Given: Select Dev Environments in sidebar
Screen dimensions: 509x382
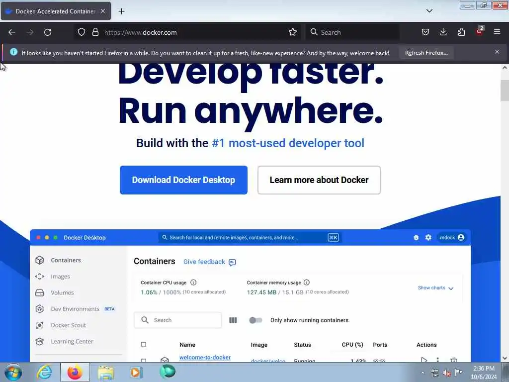Looking at the screenshot, I should [75, 309].
